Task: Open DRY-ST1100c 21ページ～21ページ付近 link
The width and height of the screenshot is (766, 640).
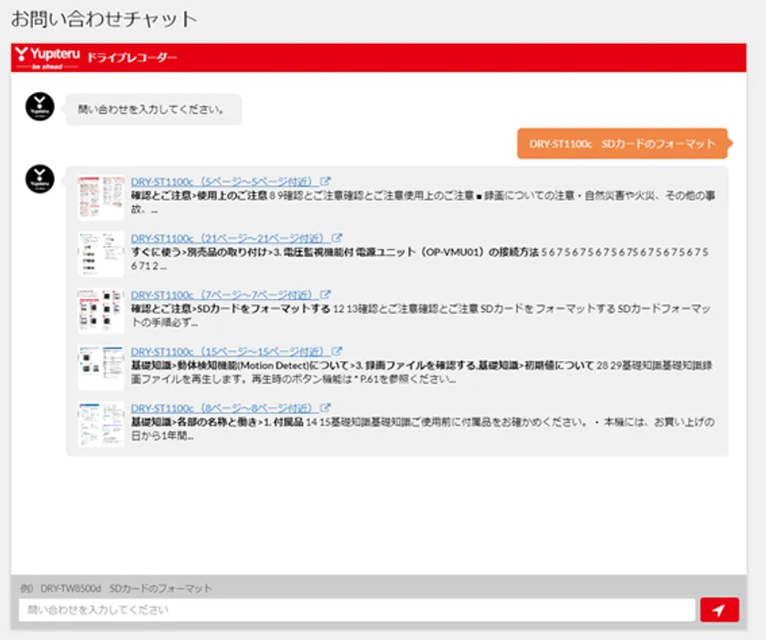Action: point(230,238)
